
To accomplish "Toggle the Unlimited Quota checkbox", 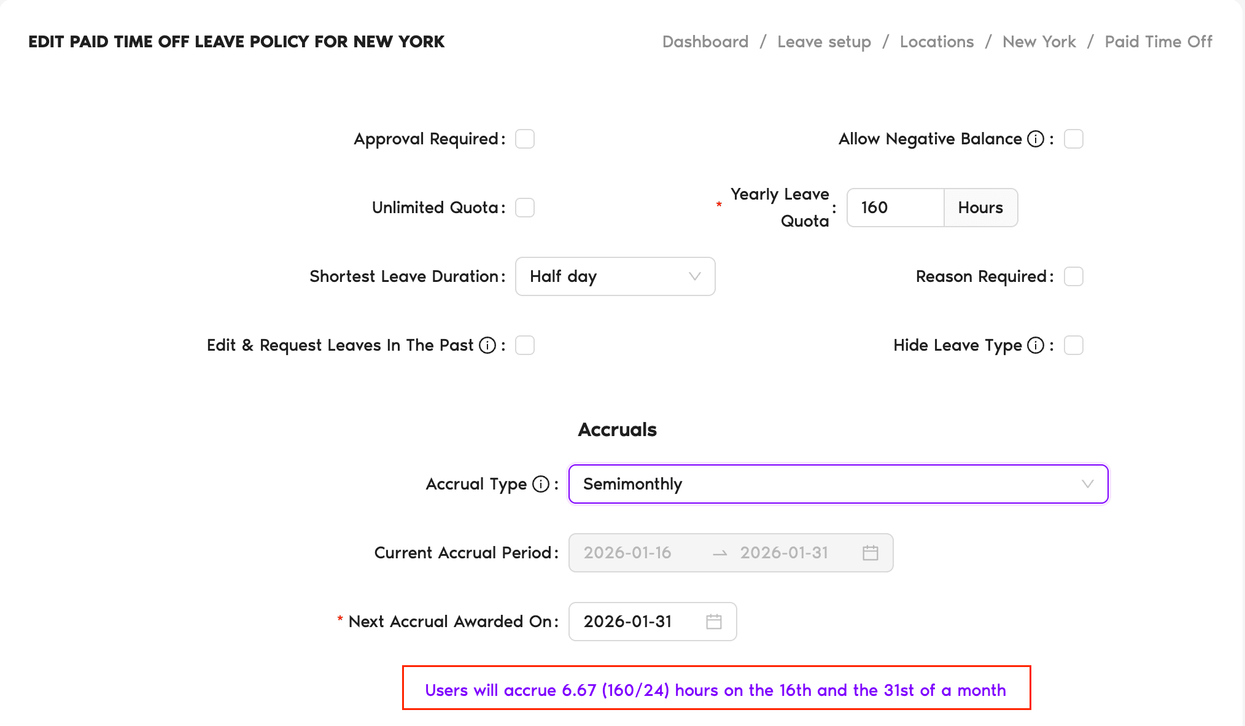I will coord(525,208).
